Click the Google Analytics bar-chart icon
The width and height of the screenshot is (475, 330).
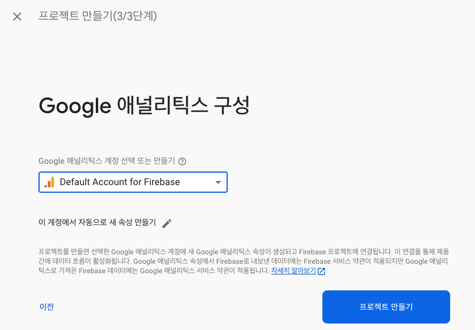tap(49, 182)
